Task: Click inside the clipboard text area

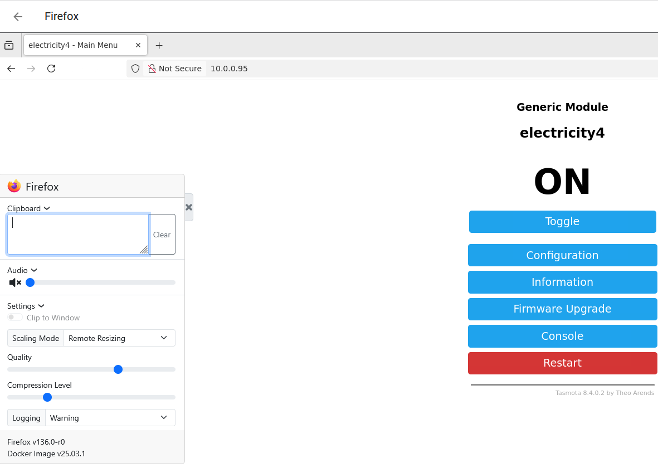Action: click(x=78, y=234)
